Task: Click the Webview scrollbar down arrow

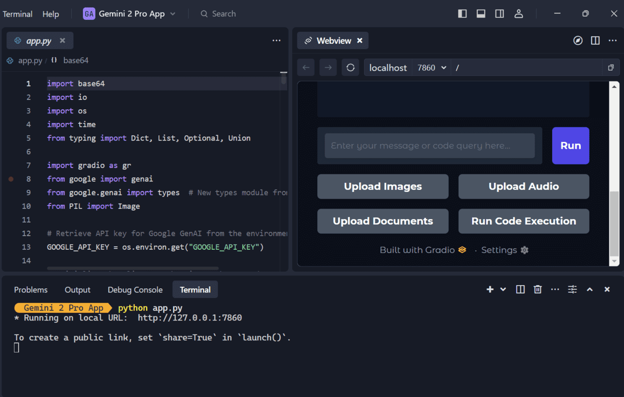Action: pyautogui.click(x=615, y=261)
